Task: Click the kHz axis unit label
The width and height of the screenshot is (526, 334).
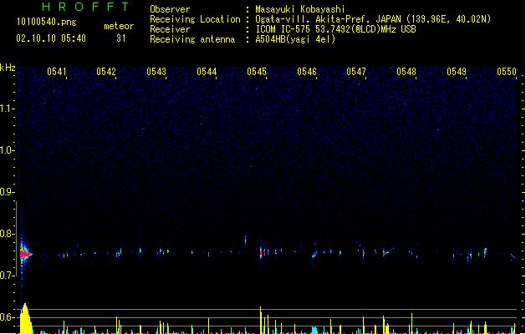Action: pyautogui.click(x=8, y=68)
